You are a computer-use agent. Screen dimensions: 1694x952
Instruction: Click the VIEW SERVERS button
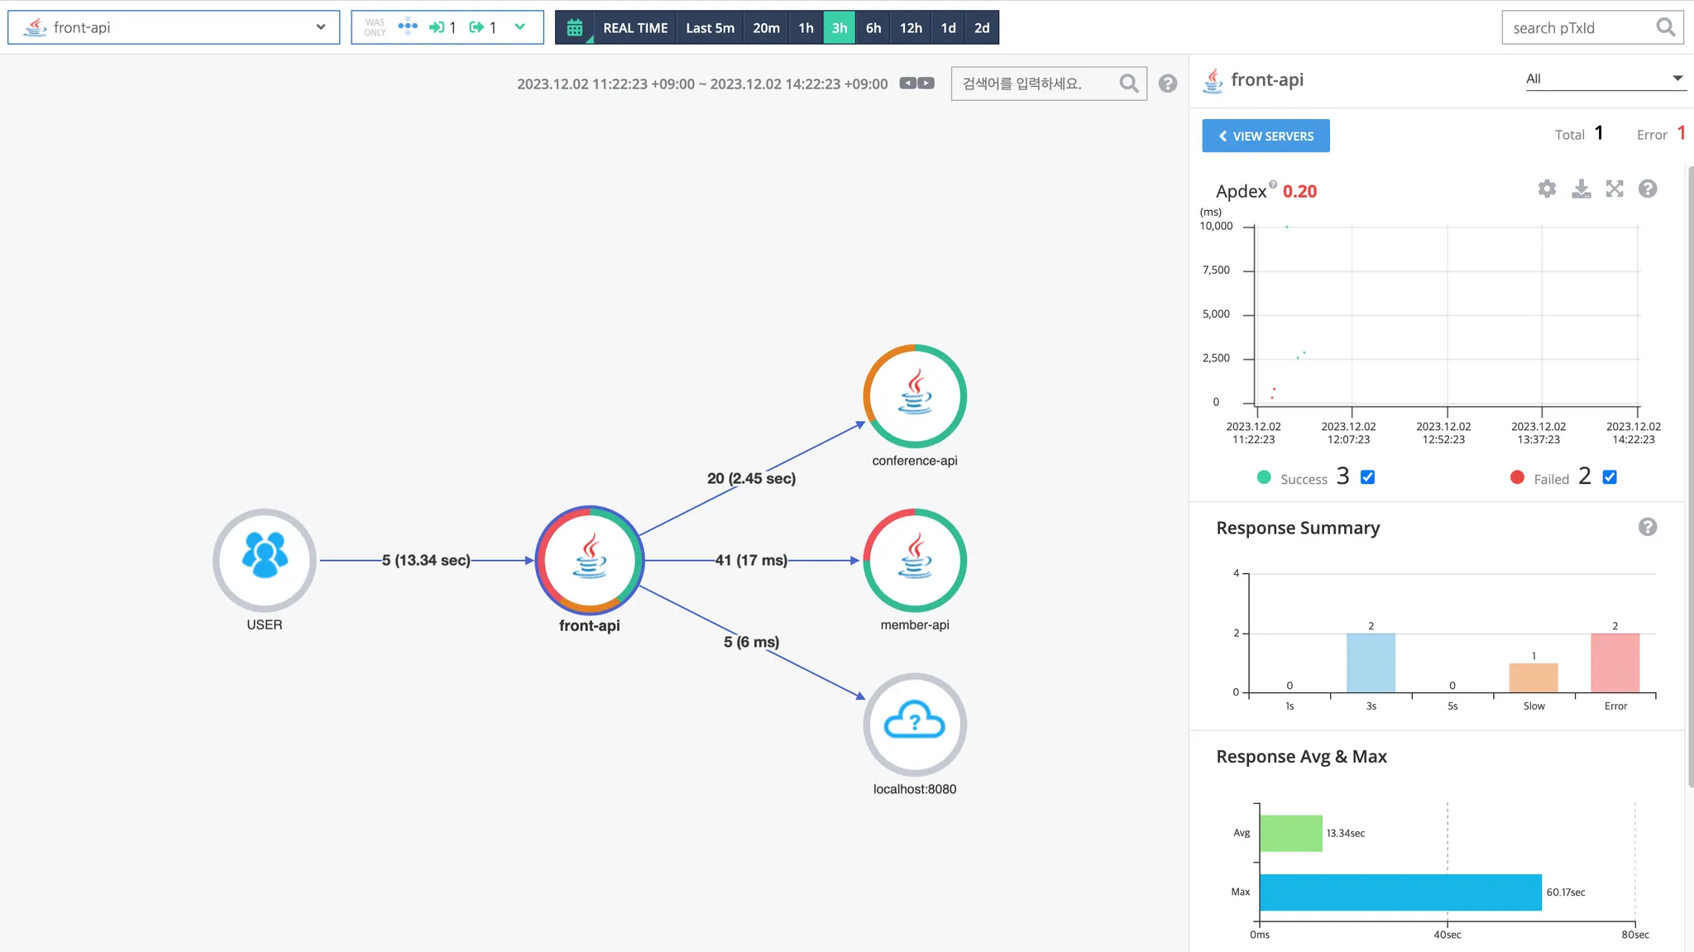click(x=1266, y=136)
